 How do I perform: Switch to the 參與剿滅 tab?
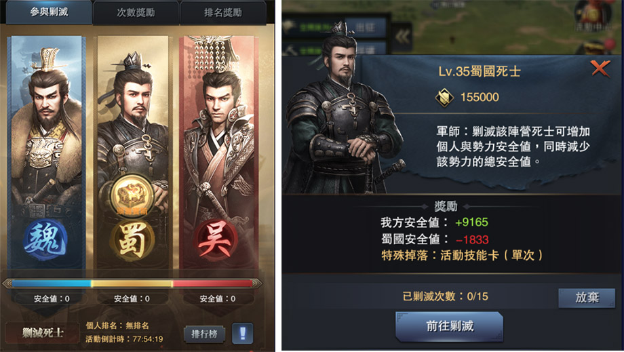tap(49, 12)
